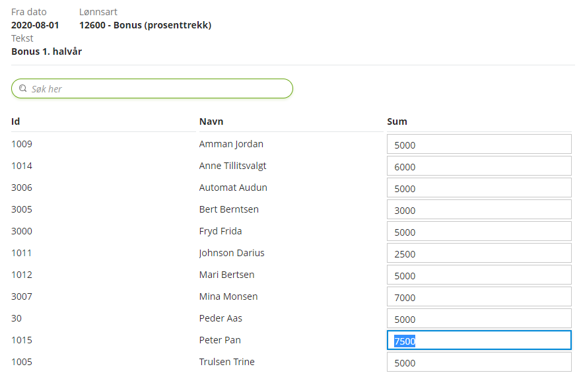Screen dimensions: 579x377
Task: Click the Navn column header
Action: pyautogui.click(x=211, y=121)
